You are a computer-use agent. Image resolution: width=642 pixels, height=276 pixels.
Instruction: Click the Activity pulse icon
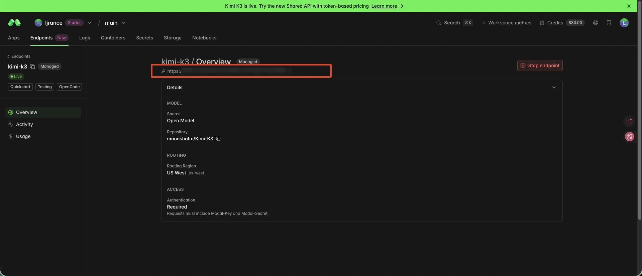pyautogui.click(x=11, y=124)
